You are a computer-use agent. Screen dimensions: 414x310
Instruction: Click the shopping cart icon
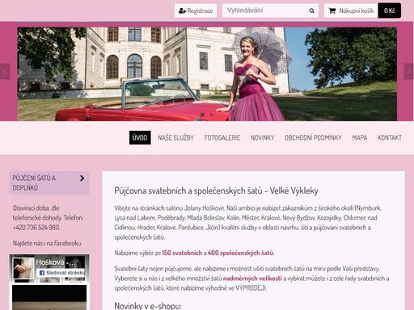click(332, 10)
